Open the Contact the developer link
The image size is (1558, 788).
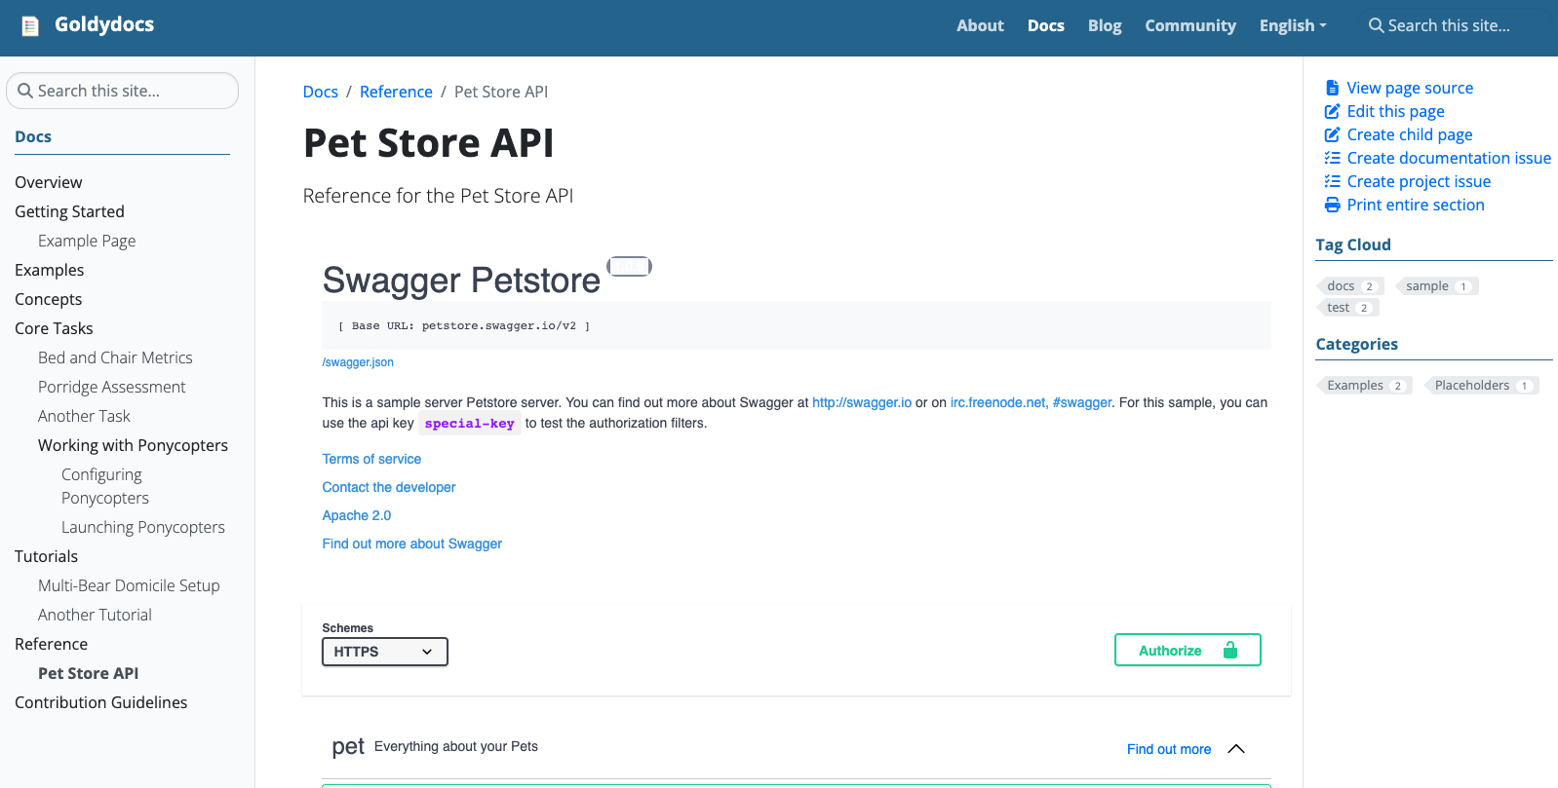(x=389, y=487)
